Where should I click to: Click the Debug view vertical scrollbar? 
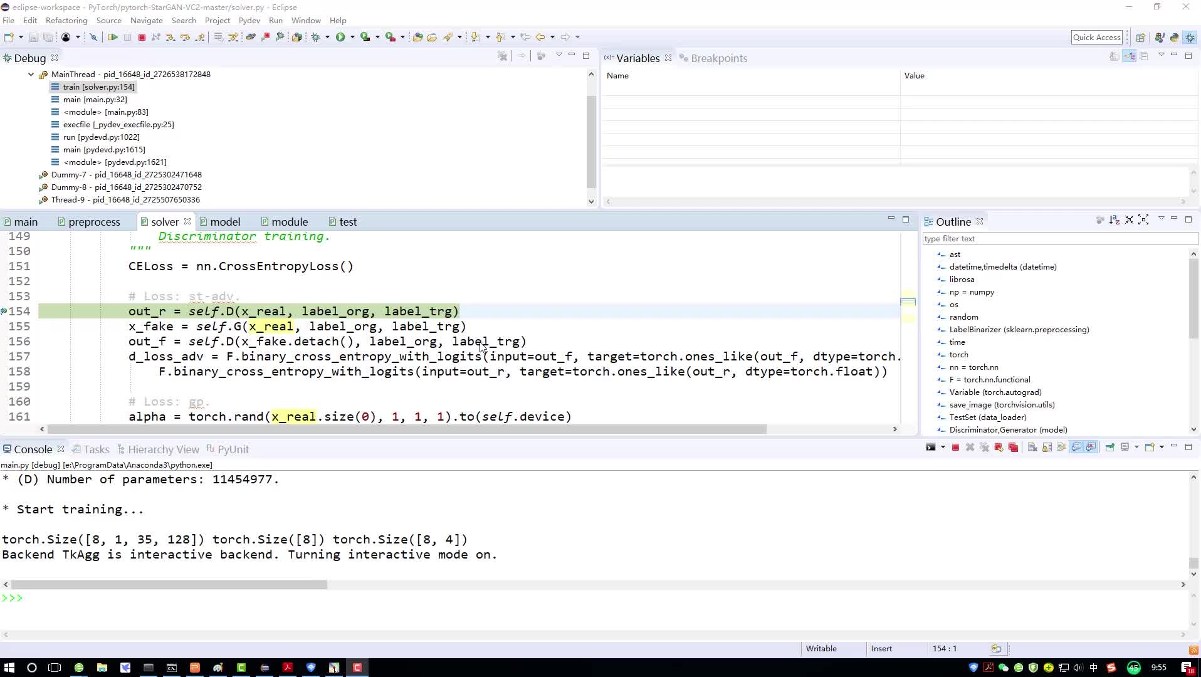click(x=591, y=141)
